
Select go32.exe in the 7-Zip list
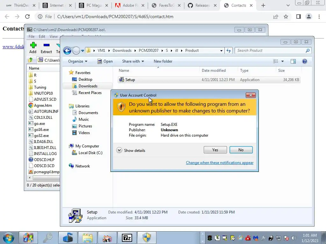(x=39, y=135)
